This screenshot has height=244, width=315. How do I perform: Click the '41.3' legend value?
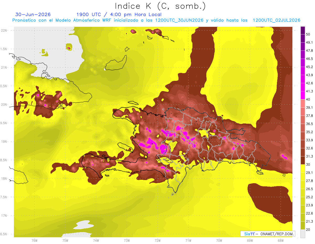[309, 91]
